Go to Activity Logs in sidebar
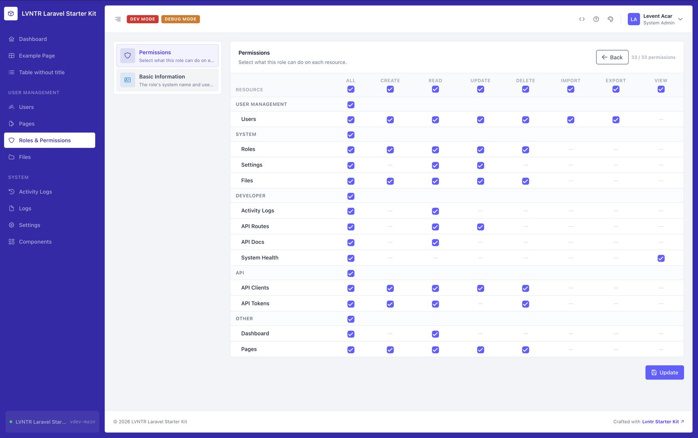 [x=50, y=192]
